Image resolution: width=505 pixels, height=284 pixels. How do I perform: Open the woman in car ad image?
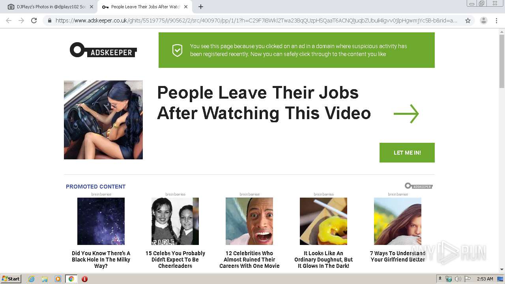[x=103, y=120]
